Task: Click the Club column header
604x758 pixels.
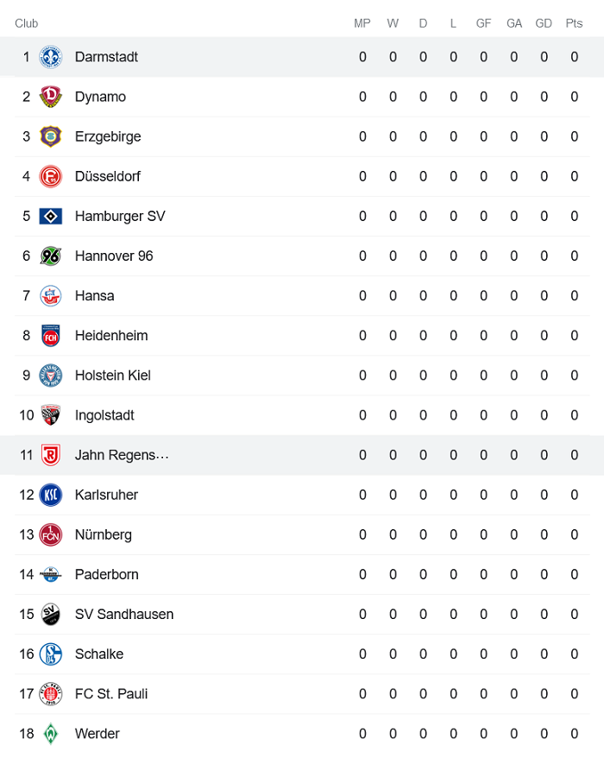Action: 26,23
